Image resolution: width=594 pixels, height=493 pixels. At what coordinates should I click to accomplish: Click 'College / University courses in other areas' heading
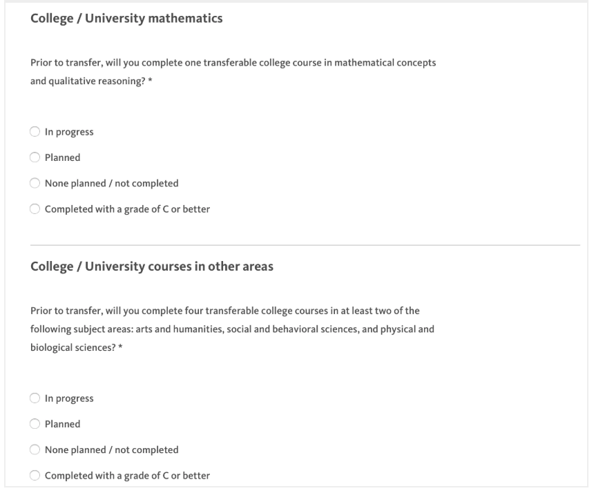click(x=152, y=268)
